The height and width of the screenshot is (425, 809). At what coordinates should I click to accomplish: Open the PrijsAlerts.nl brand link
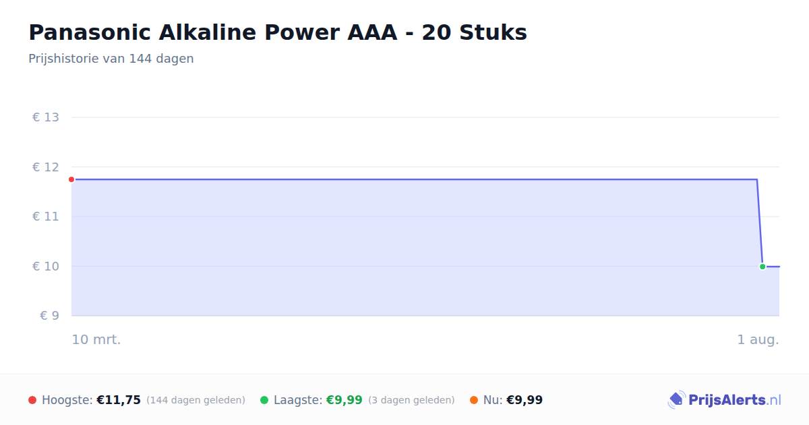point(725,400)
